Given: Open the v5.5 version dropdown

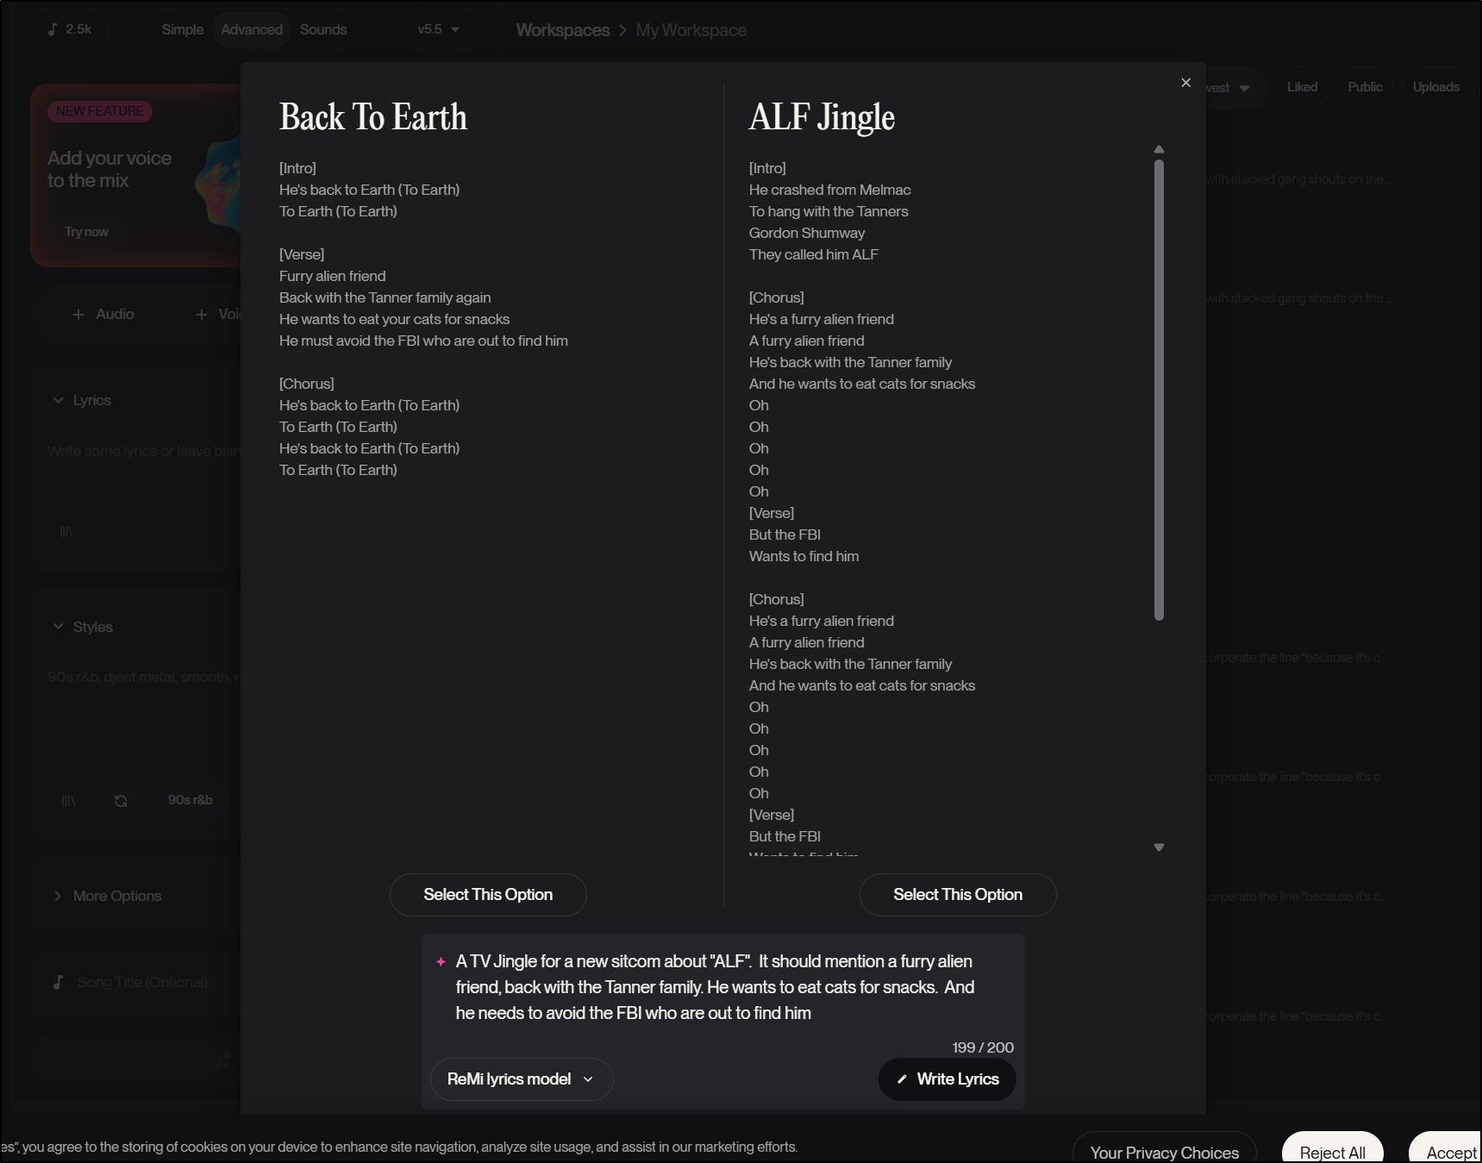Looking at the screenshot, I should coord(438,29).
